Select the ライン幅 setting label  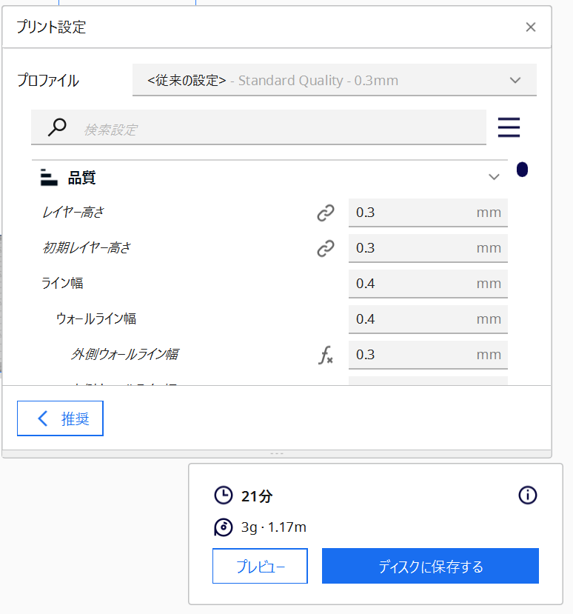[62, 284]
